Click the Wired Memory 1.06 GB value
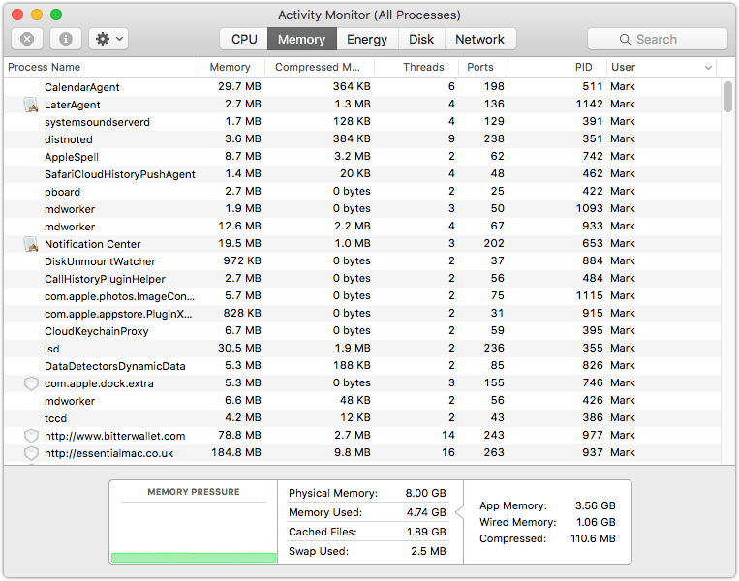The height and width of the screenshot is (581, 739). click(596, 522)
